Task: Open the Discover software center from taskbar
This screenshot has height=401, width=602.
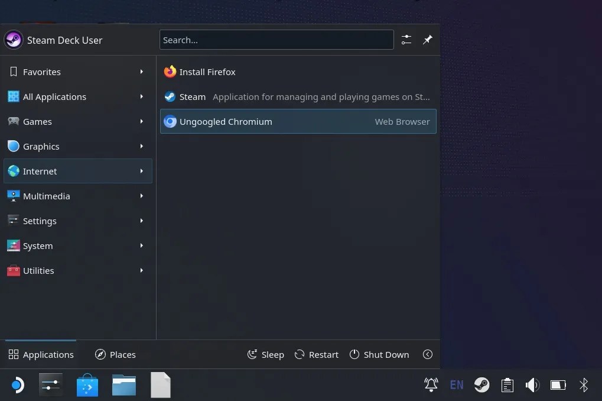Action: tap(87, 385)
